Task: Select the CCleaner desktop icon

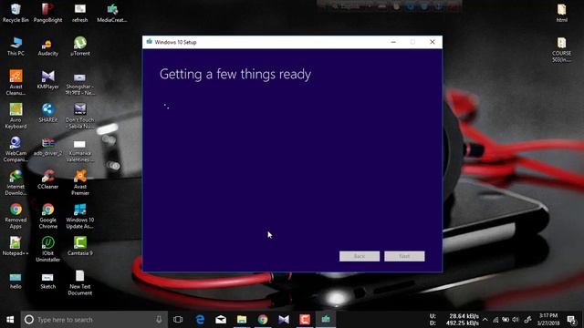Action: pyautogui.click(x=47, y=179)
